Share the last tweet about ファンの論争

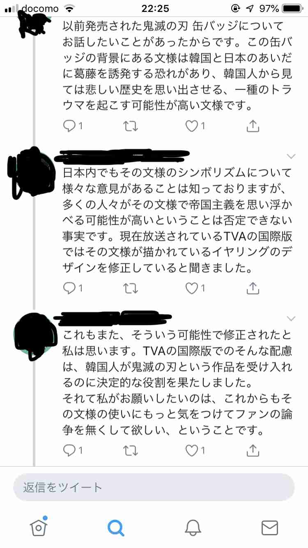pos(253,450)
